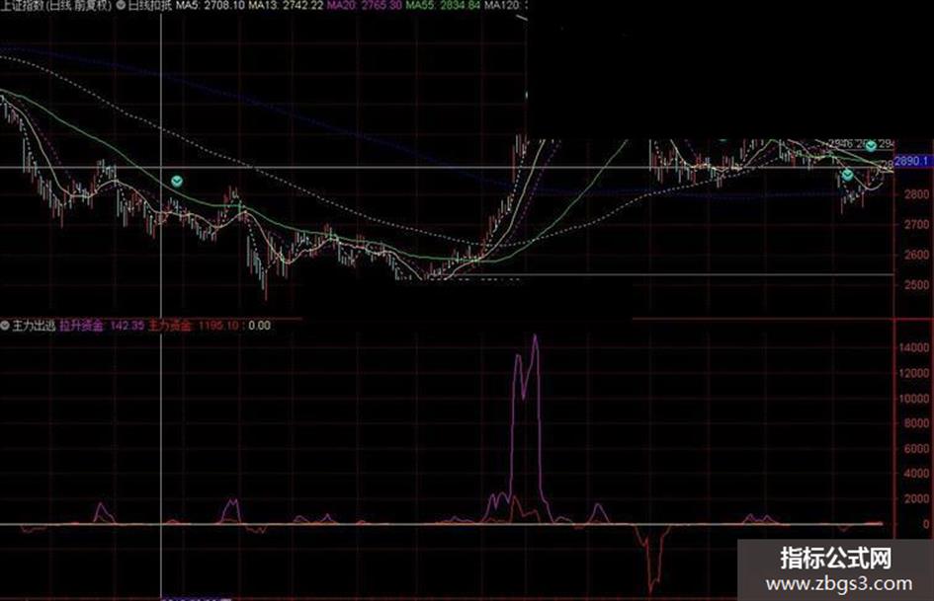Click the 拉升资金 purple legend label
This screenshot has width=934, height=601.
[x=82, y=326]
